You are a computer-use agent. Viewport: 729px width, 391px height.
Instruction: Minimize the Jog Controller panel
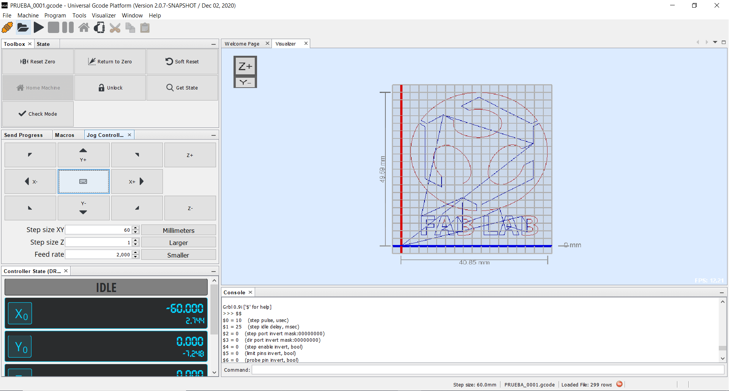click(x=213, y=135)
